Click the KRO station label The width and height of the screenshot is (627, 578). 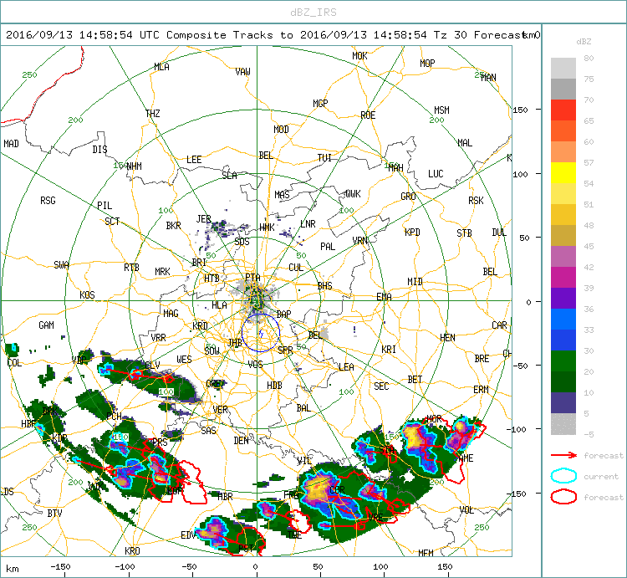132,550
